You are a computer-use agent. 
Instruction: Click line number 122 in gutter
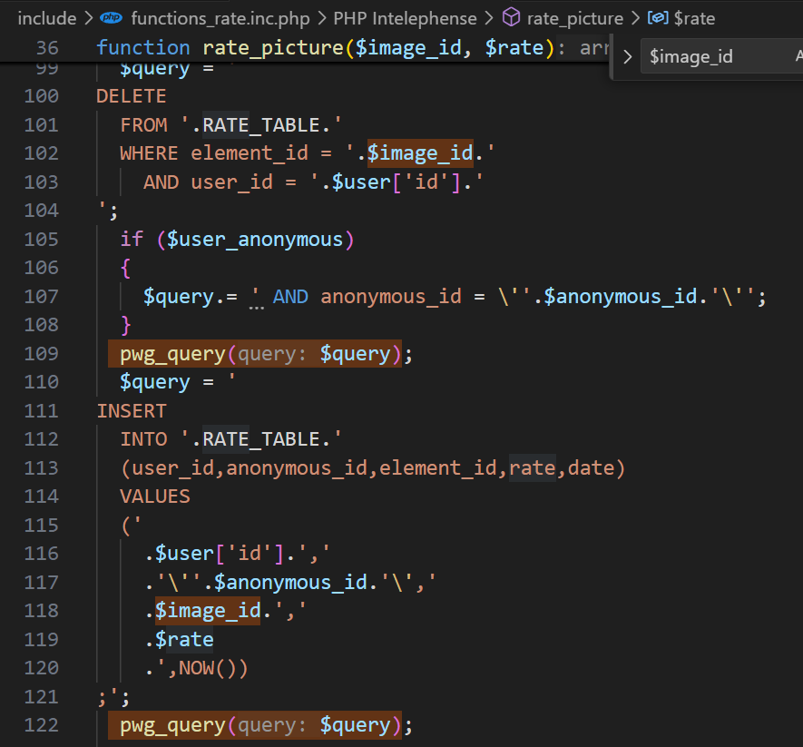click(x=42, y=725)
